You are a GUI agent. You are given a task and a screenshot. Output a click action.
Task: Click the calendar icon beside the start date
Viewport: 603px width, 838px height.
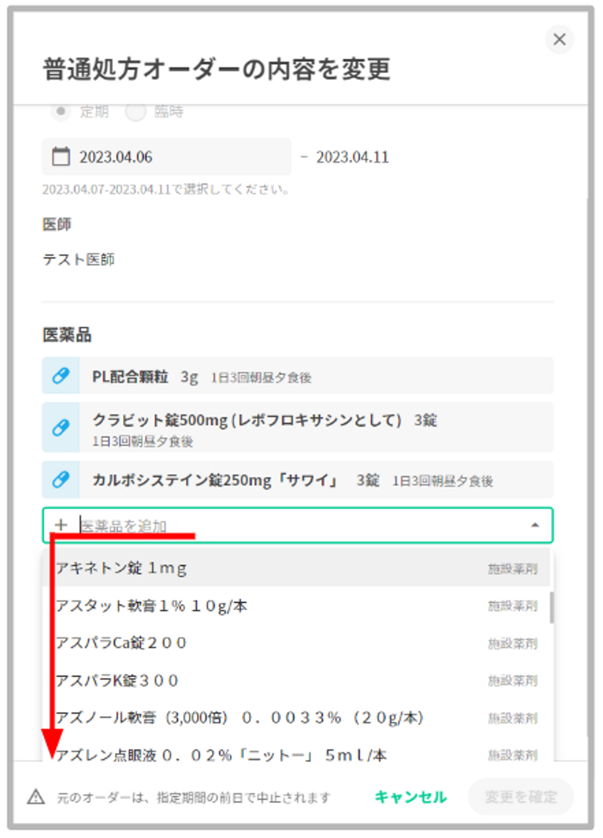[x=61, y=156]
